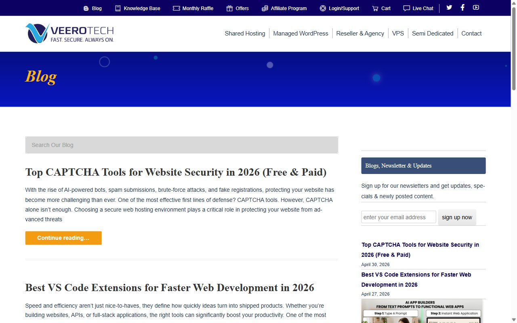Click the Affiliate Program link text

point(289,8)
